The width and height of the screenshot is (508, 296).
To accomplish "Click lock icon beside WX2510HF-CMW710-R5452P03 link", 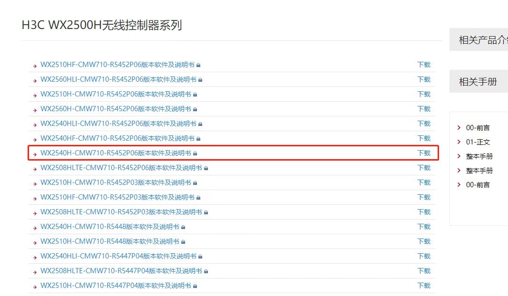I will pyautogui.click(x=198, y=198).
